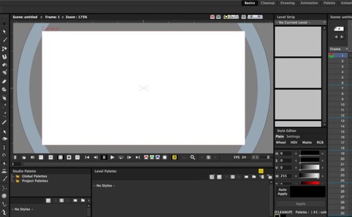Screen dimensions: 352x217
Task: Open the Settings tab in Style Editor
Action: click(293, 137)
